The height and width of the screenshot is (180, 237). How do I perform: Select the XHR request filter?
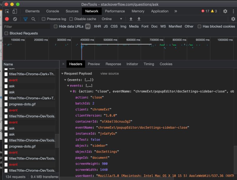[97, 26]
